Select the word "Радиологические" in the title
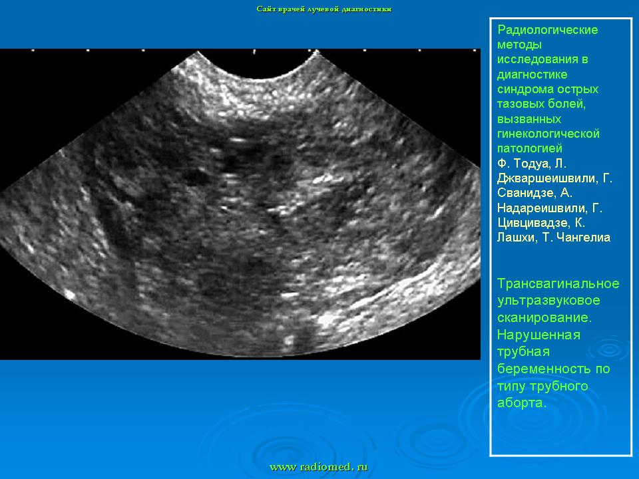The width and height of the screenshot is (639, 479). click(x=548, y=30)
